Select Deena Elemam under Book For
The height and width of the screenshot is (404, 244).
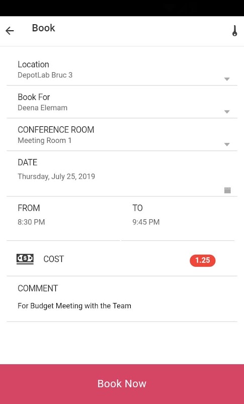pyautogui.click(x=42, y=108)
